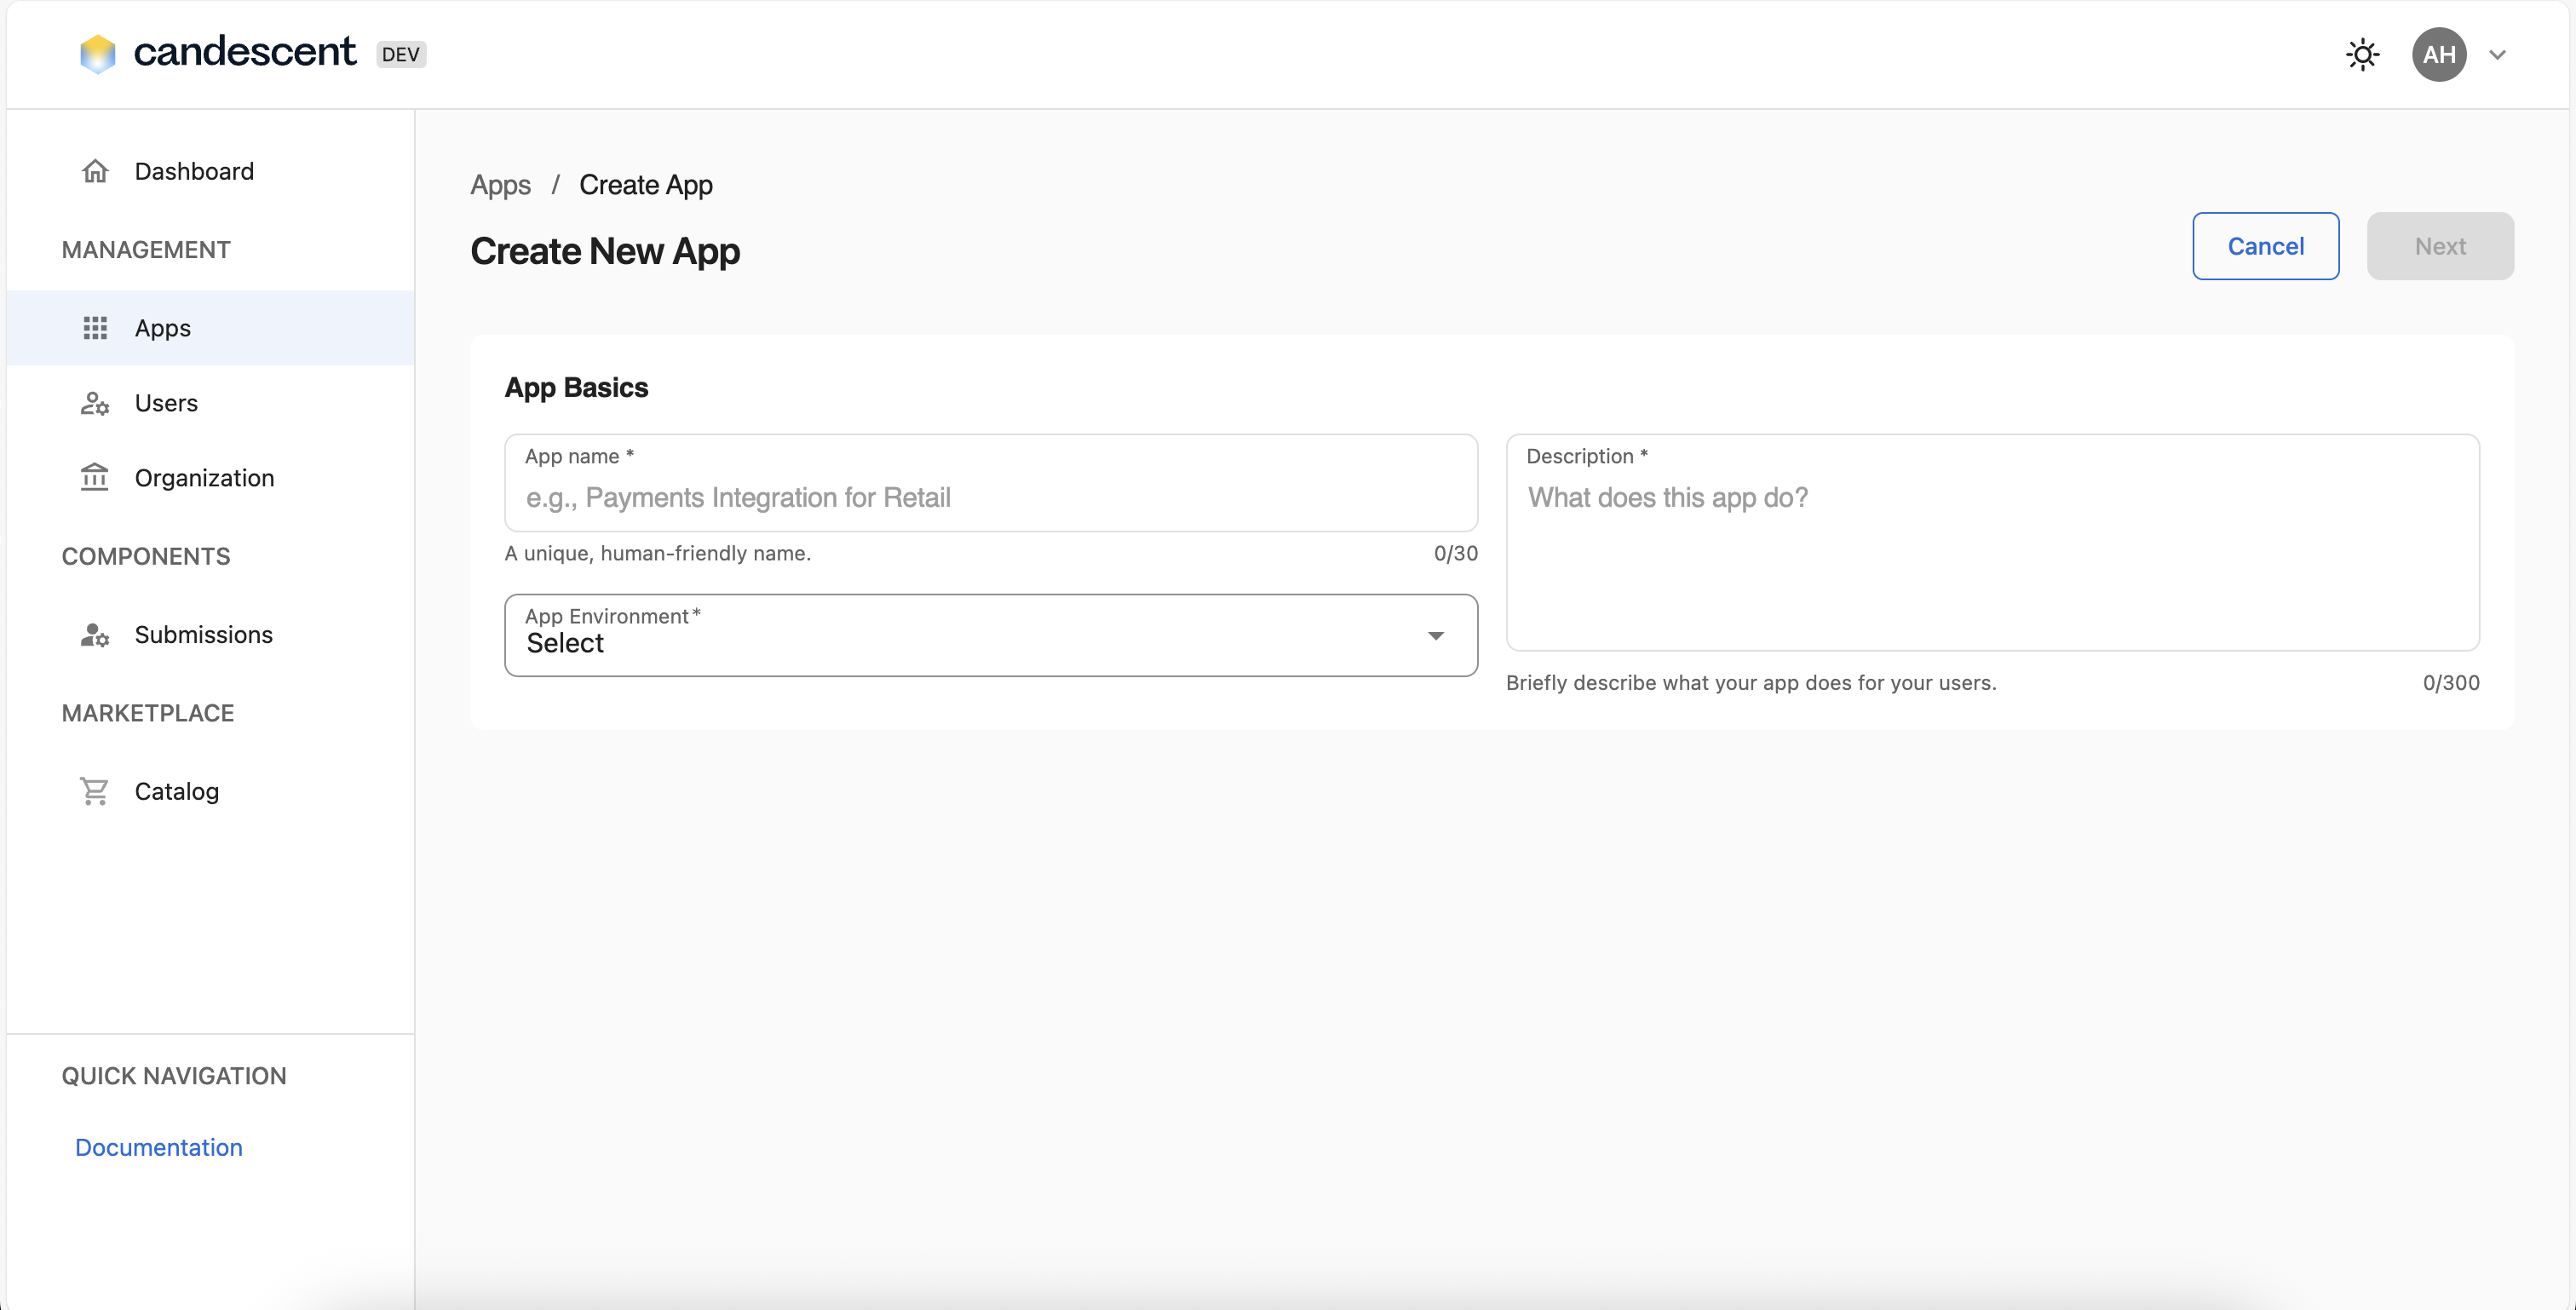Viewport: 2576px width, 1310px height.
Task: Go to Submissions in sidebar
Action: [x=204, y=635]
